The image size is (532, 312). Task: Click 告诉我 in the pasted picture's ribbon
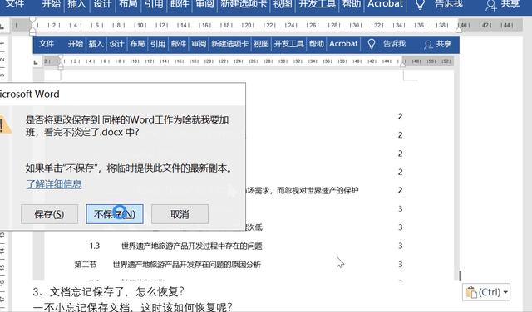[395, 44]
